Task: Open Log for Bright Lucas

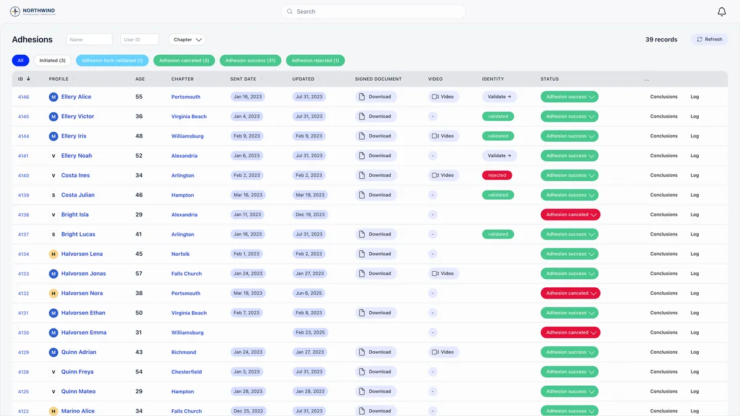Action: [x=694, y=234]
